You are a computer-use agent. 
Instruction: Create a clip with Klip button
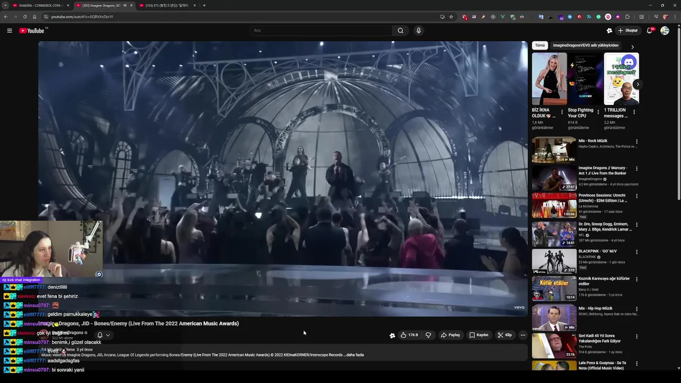[505, 335]
